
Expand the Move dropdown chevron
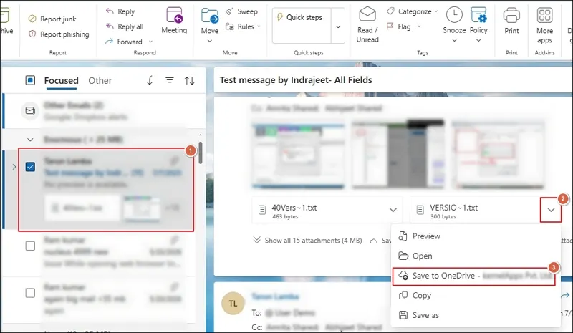[x=210, y=41]
